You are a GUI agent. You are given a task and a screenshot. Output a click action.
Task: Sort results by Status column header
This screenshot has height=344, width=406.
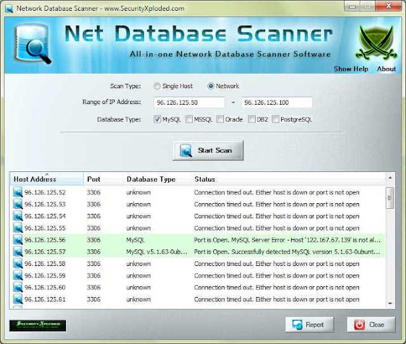(x=287, y=179)
